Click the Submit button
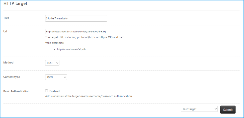The width and height of the screenshot is (244, 118). 228,110
